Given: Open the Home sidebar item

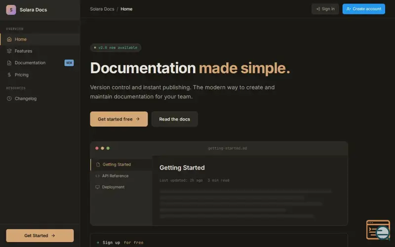Looking at the screenshot, I should click(40, 40).
